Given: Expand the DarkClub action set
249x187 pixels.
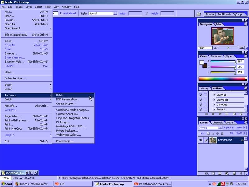Looking at the screenshot, I should (214, 105).
